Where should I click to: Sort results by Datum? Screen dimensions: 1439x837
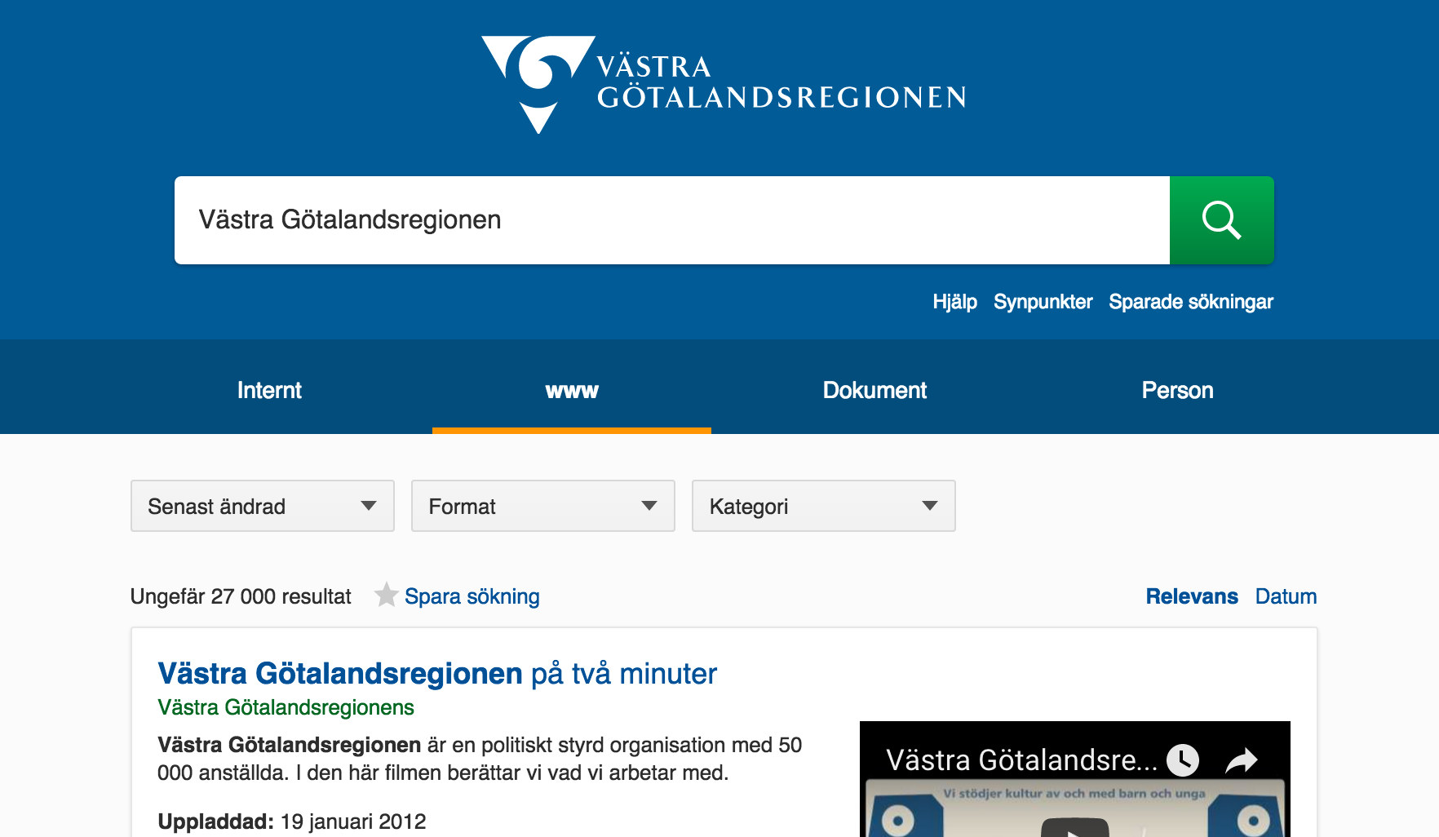click(x=1286, y=596)
